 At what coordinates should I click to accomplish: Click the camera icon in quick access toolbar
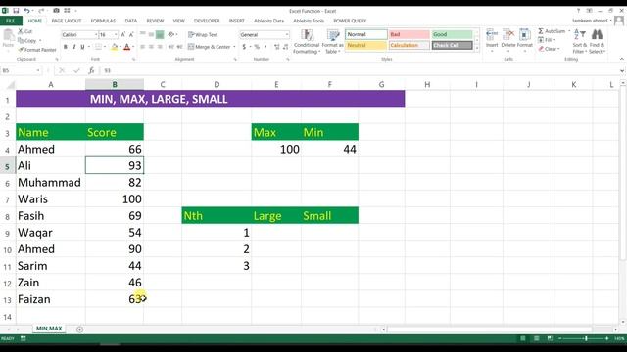tap(57, 11)
